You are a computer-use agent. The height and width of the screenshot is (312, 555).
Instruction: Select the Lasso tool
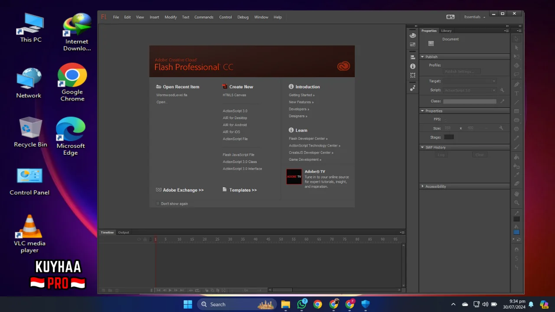pyautogui.click(x=516, y=75)
